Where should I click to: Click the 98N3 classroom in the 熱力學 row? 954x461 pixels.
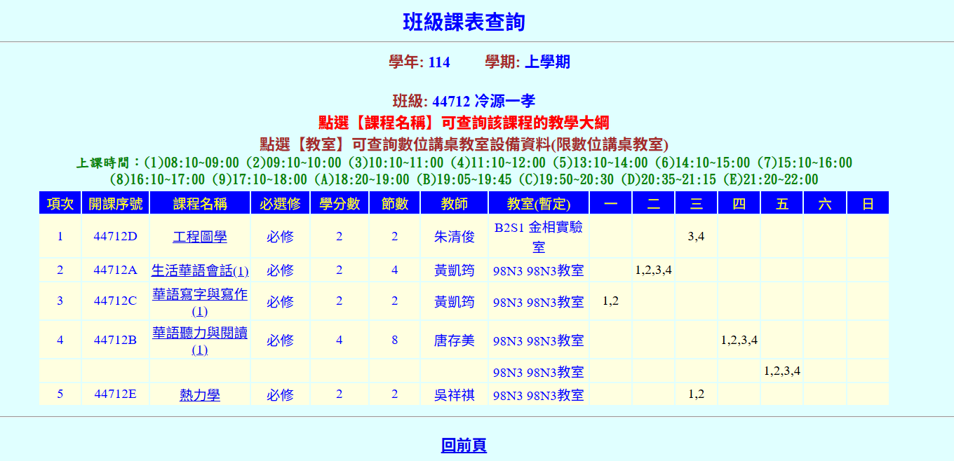[538, 395]
